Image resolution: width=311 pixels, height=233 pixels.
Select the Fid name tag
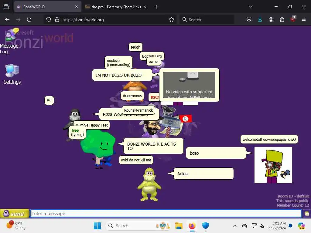(49, 101)
